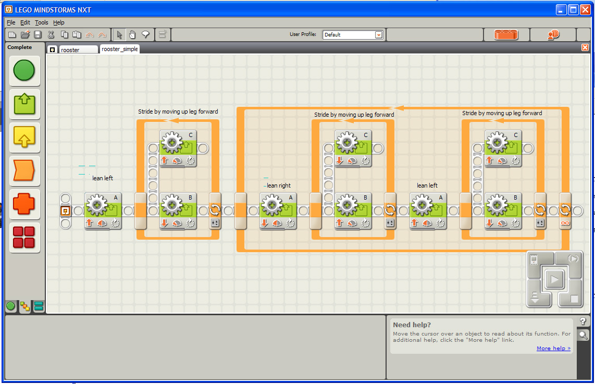Image resolution: width=595 pixels, height=384 pixels.
Task: Follow the More help link
Action: (553, 349)
